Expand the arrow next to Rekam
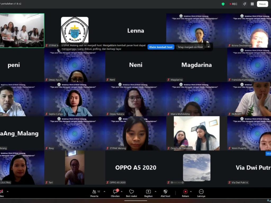Viewport: 271px width, 203px height. tap(191, 191)
